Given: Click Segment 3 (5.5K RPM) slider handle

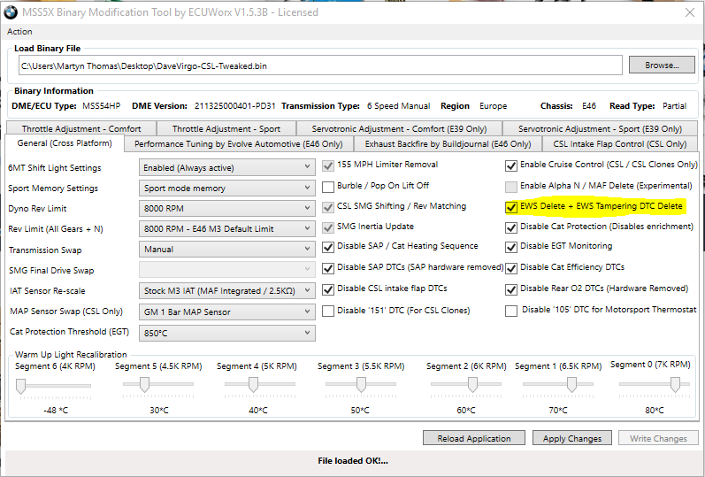Looking at the screenshot, I should coord(361,385).
